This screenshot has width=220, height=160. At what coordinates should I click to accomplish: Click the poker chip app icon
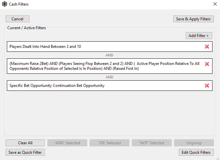(x=5, y=4)
